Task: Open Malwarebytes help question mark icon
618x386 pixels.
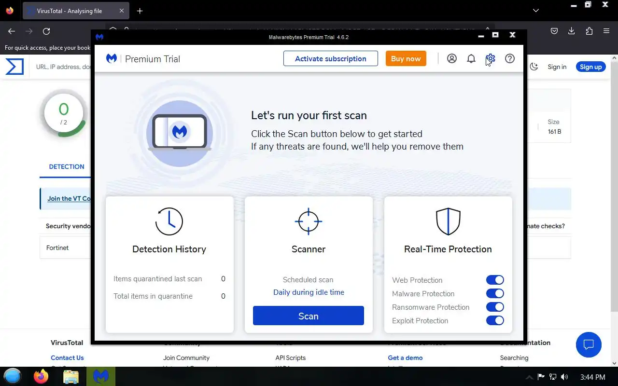Action: pos(510,58)
